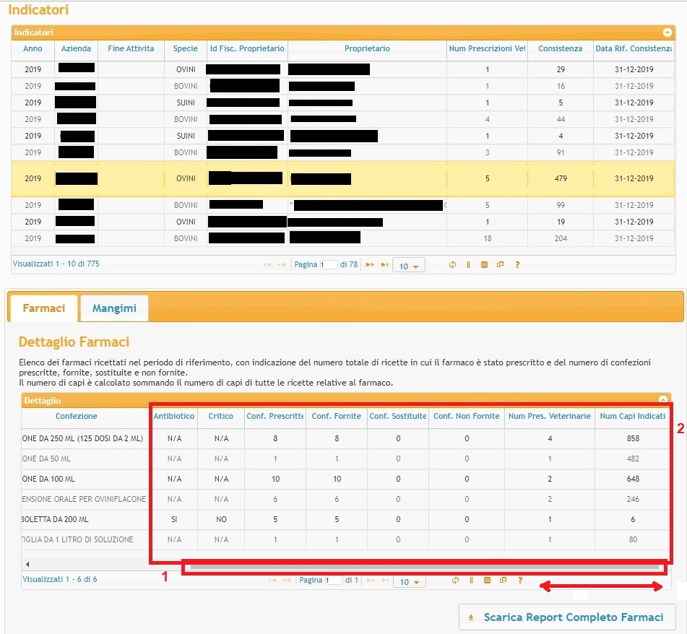Image resolution: width=687 pixels, height=634 pixels.
Task: Sort by Conf. Prescritte column header
Action: (x=275, y=416)
